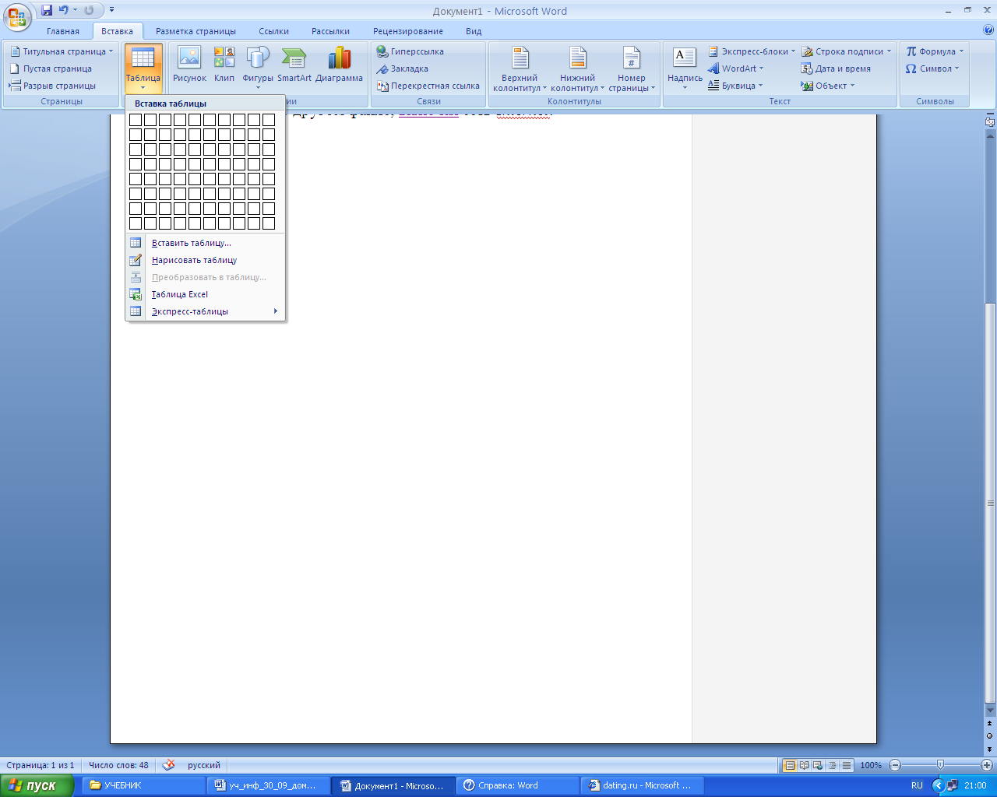Expand Экспресс-таблицы submenu
The width and height of the screenshot is (997, 797).
(205, 311)
